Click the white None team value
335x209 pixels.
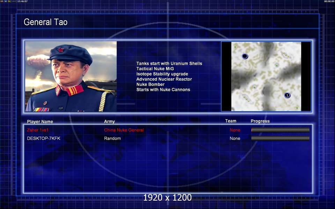tap(235, 138)
